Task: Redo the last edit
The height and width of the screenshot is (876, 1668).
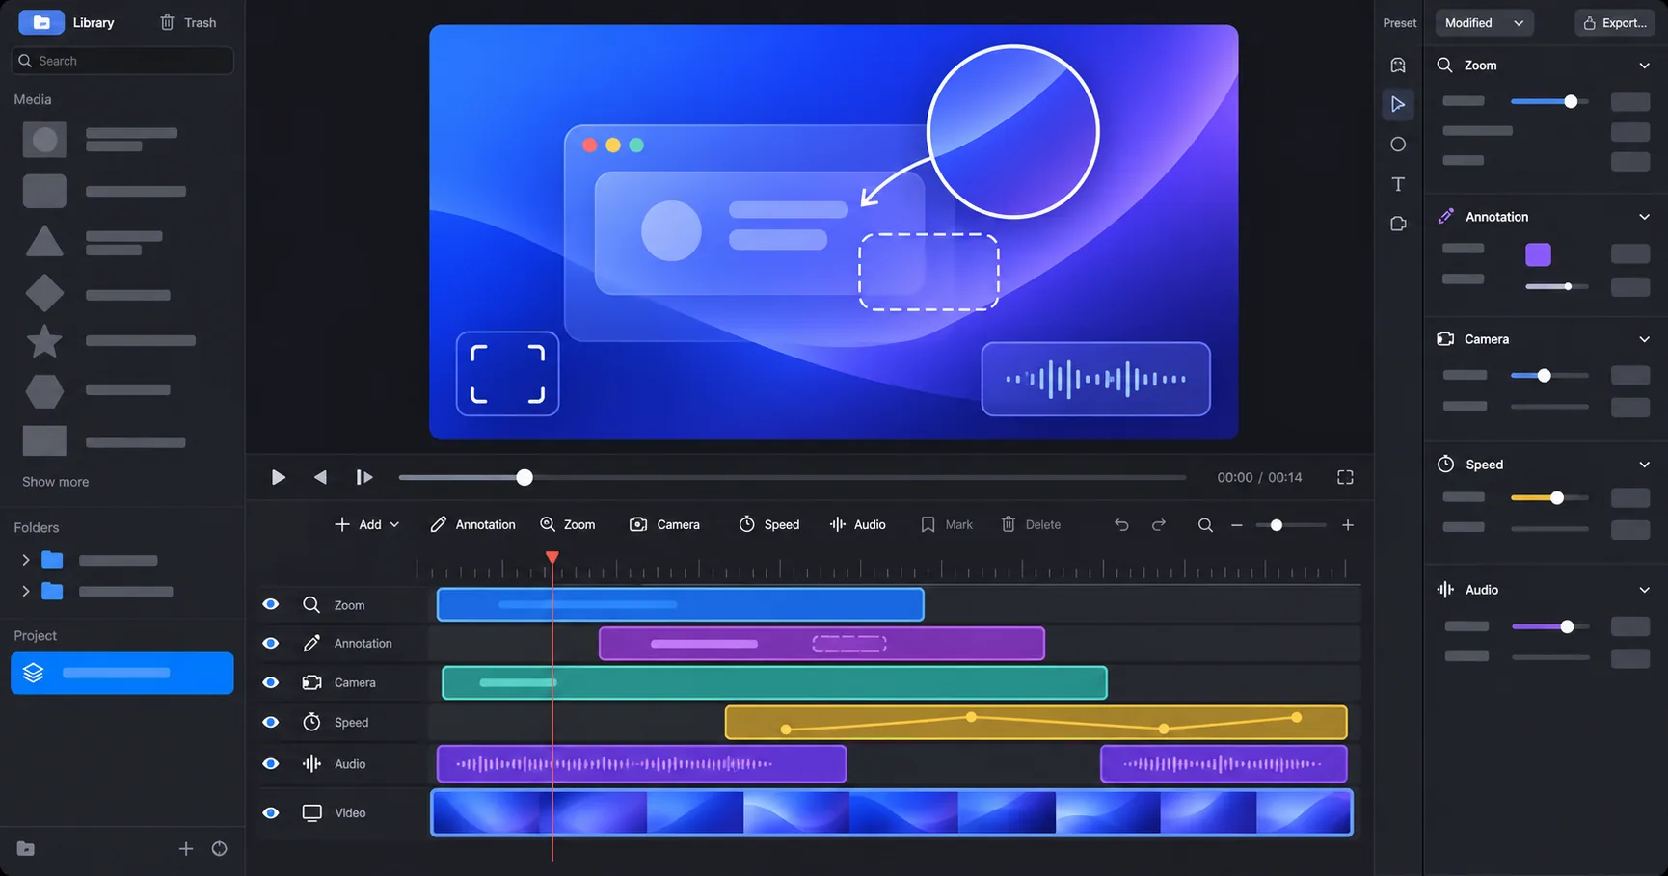Action: [1159, 524]
